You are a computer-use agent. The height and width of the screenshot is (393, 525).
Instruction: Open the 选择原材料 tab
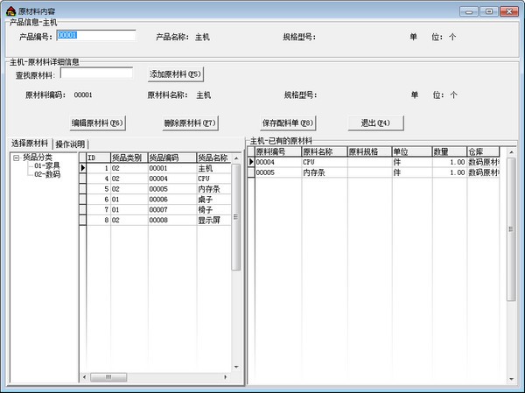[30, 144]
